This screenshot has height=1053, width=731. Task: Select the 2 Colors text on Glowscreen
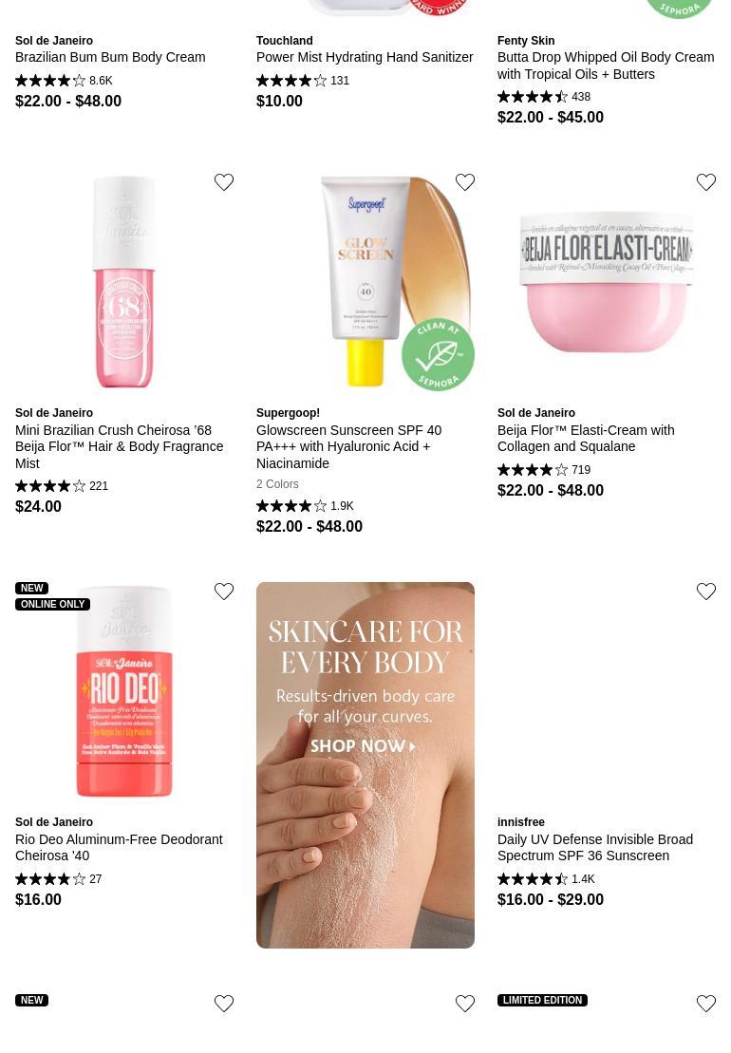[277, 484]
